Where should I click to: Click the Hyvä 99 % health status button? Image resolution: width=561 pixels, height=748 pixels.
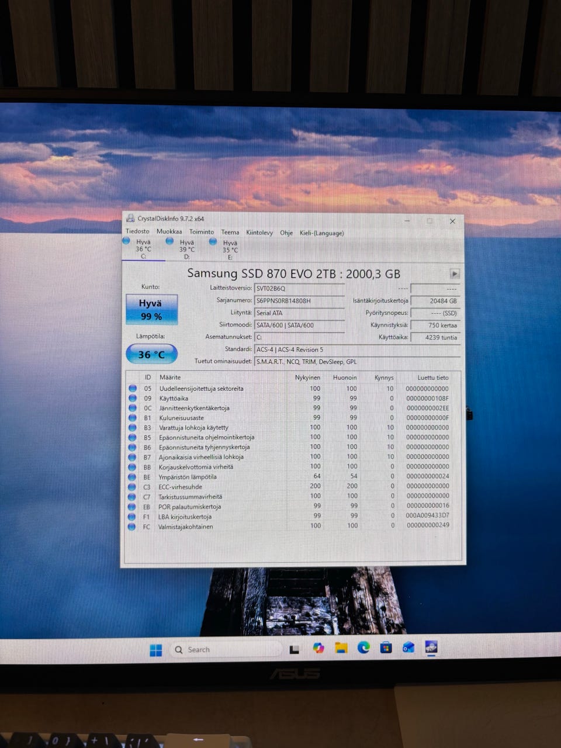151,309
